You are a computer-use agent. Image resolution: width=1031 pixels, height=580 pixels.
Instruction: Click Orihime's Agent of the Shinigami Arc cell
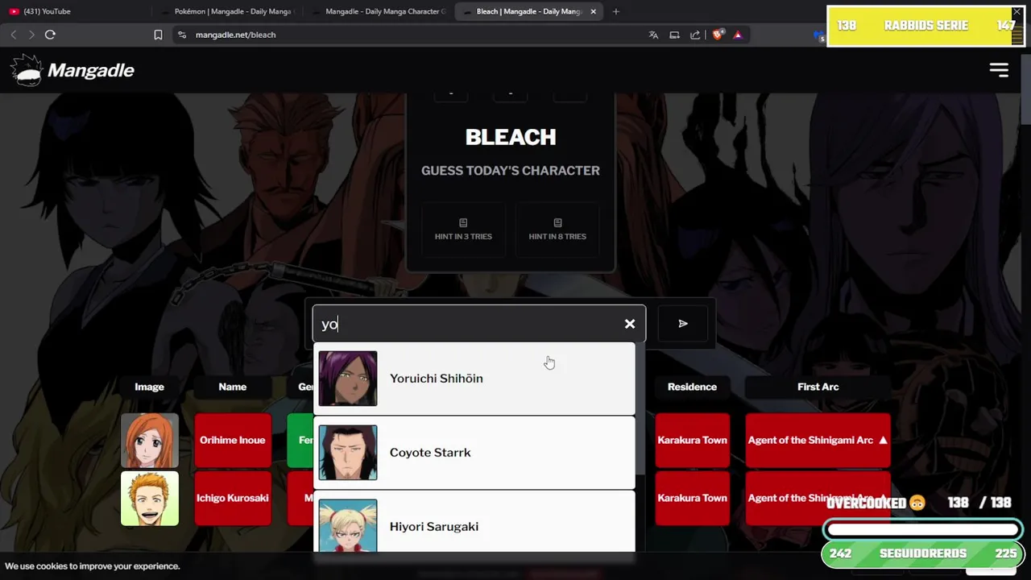click(x=818, y=441)
